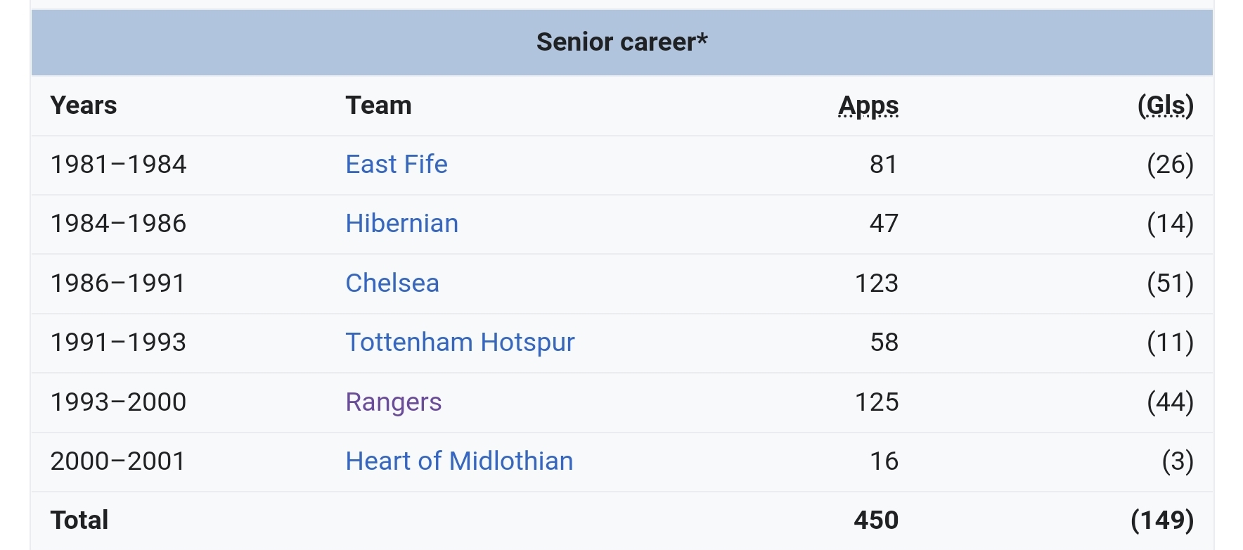The image size is (1243, 550).
Task: Follow the Chelsea link
Action: 392,283
